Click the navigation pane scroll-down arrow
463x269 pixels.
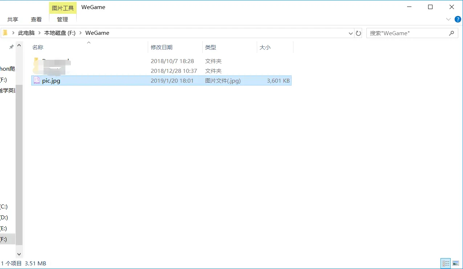19,254
